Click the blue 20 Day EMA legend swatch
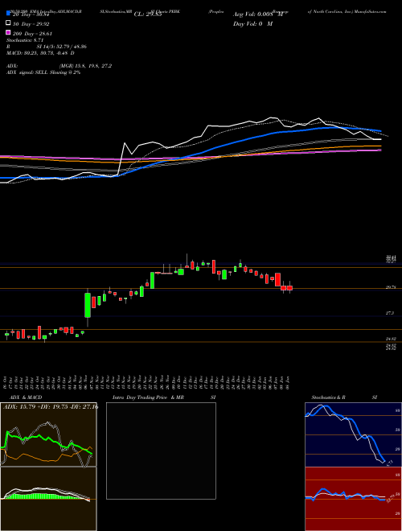This screenshot has height=531, width=402. click(8, 13)
